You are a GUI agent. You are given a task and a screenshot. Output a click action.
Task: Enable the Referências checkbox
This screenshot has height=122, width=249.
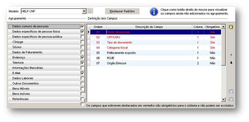tap(82, 99)
